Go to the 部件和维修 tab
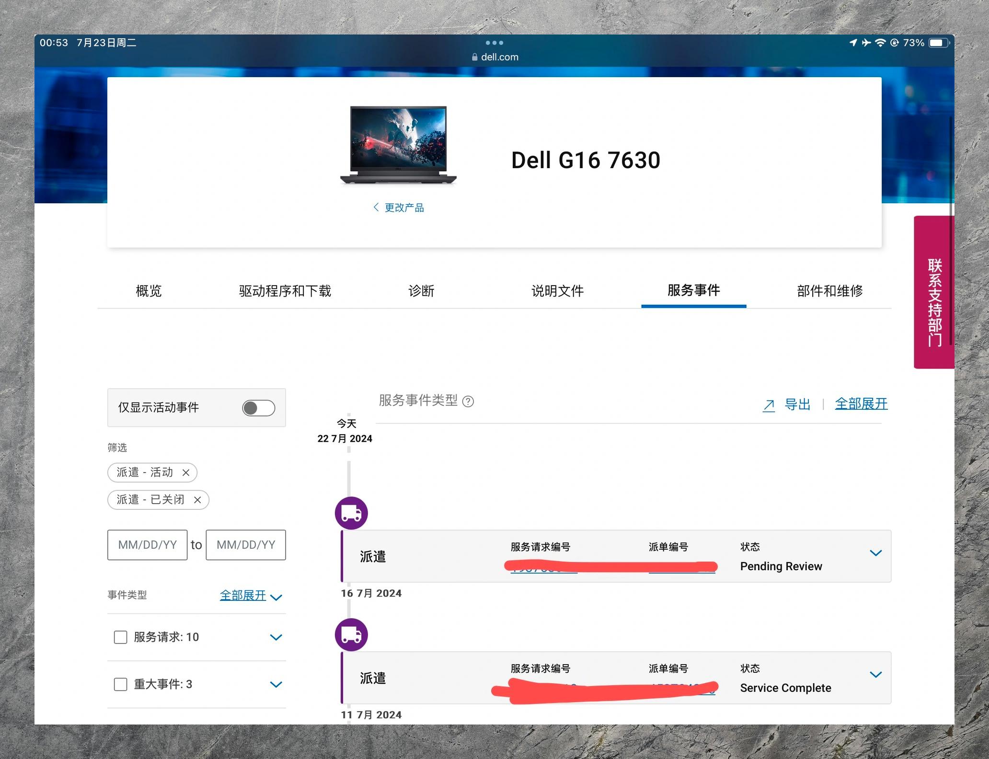Image resolution: width=989 pixels, height=759 pixels. pos(830,291)
